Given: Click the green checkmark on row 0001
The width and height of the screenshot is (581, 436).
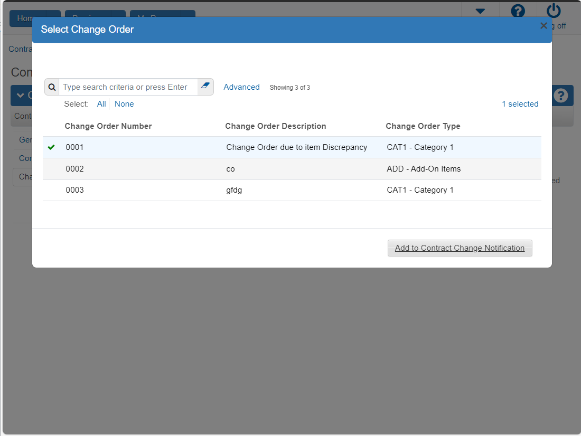Looking at the screenshot, I should pyautogui.click(x=52, y=147).
